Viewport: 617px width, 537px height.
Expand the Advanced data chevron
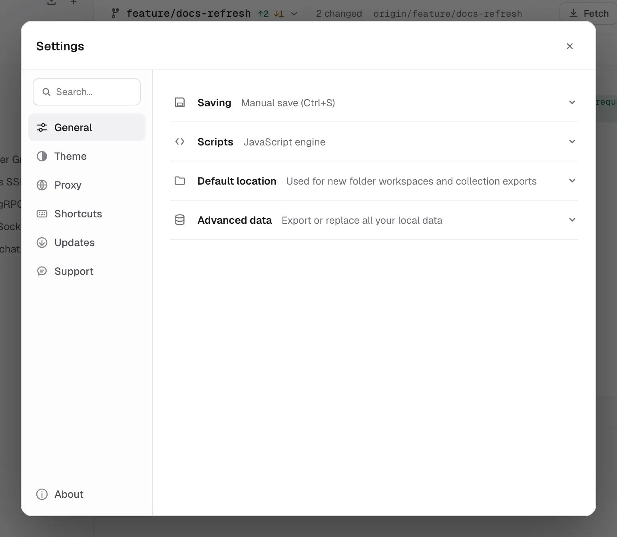(572, 220)
